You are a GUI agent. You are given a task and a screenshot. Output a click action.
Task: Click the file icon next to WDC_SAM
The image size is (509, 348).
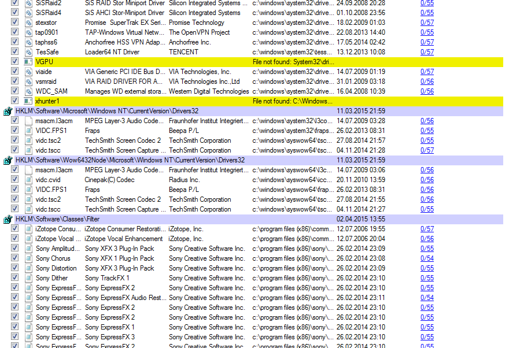[28, 91]
